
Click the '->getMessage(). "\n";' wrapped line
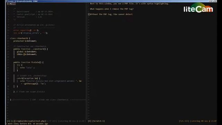click(x=33, y=84)
